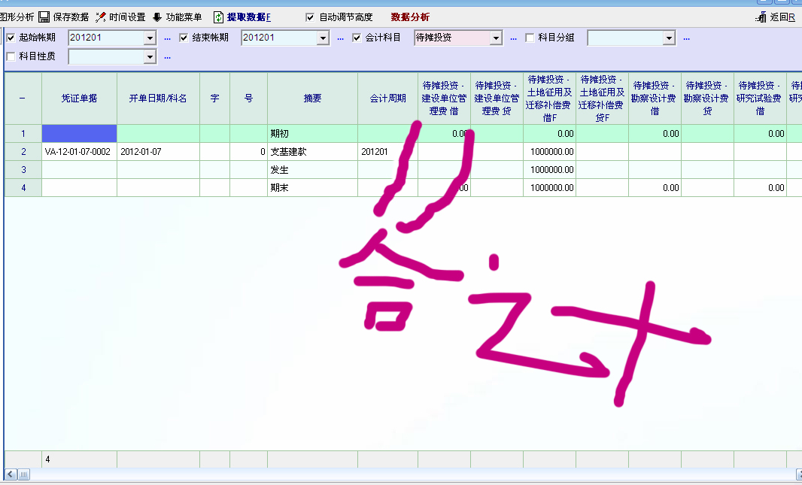This screenshot has width=802, height=485.
Task: Click the 摘要 column header
Action: pyautogui.click(x=312, y=99)
